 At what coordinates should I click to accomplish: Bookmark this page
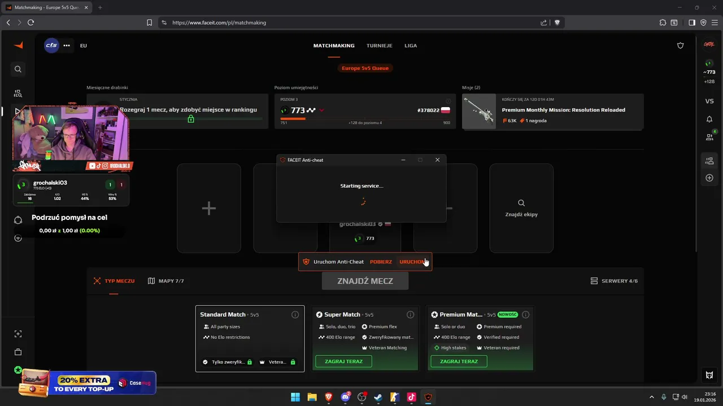(149, 23)
